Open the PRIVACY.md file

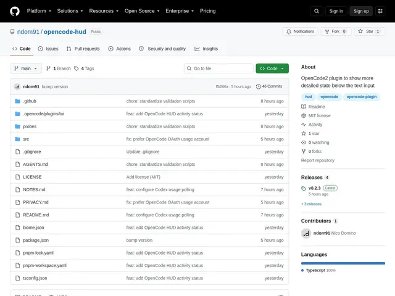(x=36, y=202)
